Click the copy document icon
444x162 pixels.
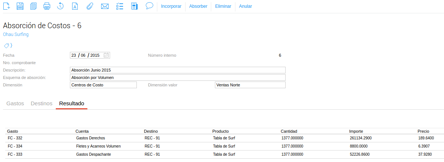point(33,6)
